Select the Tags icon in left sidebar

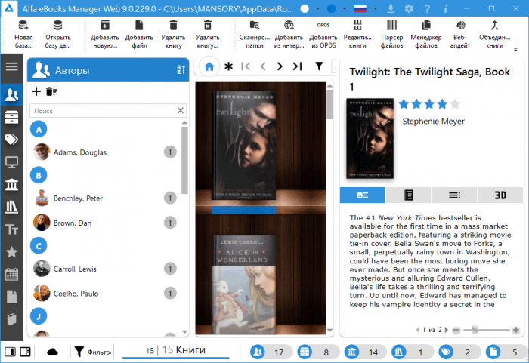pyautogui.click(x=12, y=139)
